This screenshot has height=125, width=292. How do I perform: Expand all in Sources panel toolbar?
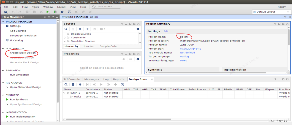[x=80, y=29]
